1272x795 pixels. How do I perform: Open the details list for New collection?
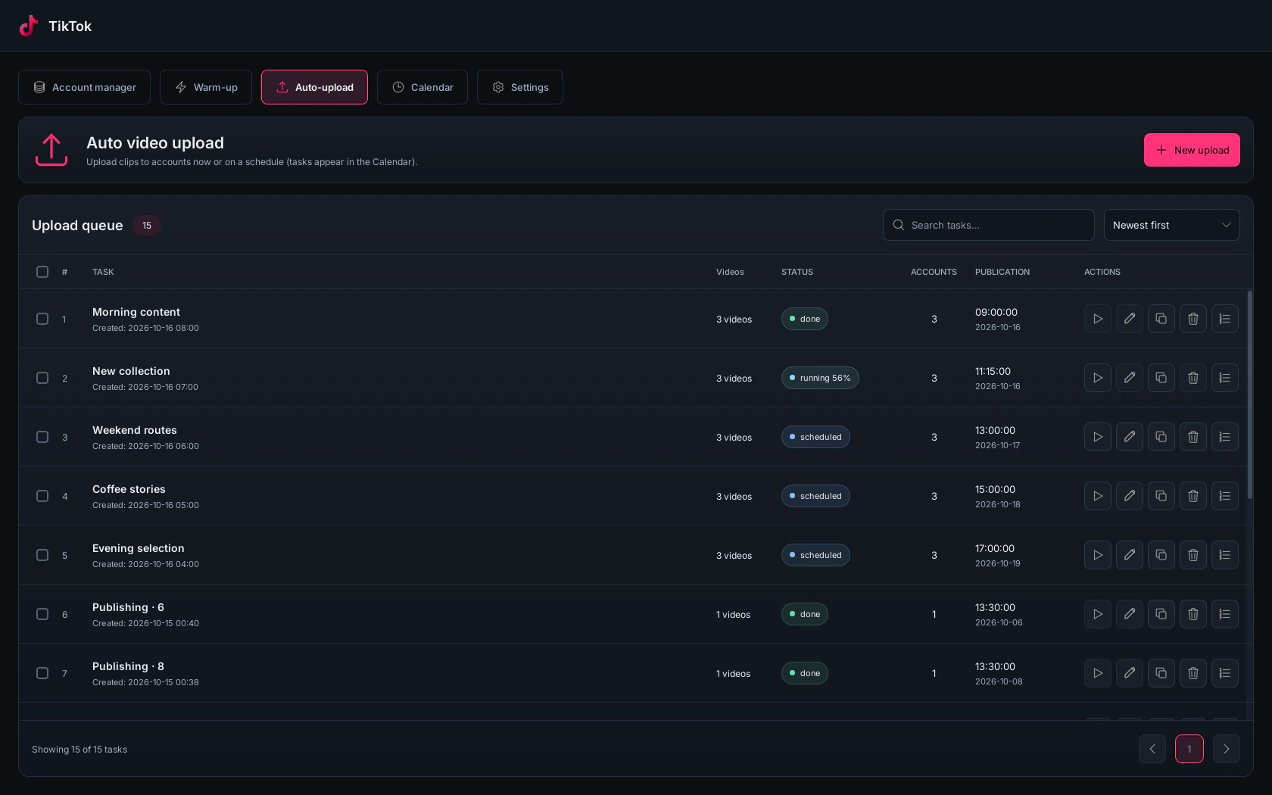click(x=1225, y=378)
